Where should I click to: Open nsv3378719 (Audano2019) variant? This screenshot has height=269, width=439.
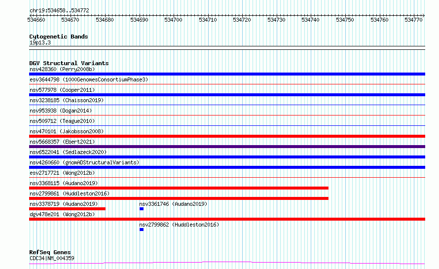(x=64, y=204)
